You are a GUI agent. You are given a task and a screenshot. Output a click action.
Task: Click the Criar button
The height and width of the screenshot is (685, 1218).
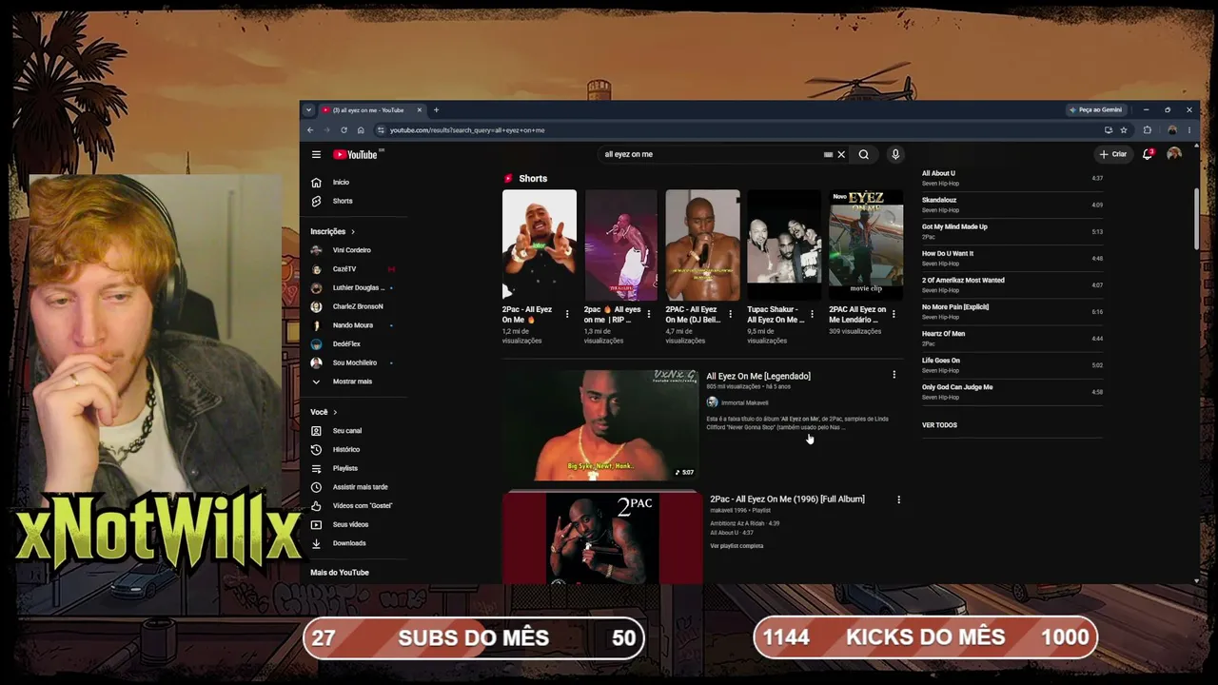click(1112, 154)
